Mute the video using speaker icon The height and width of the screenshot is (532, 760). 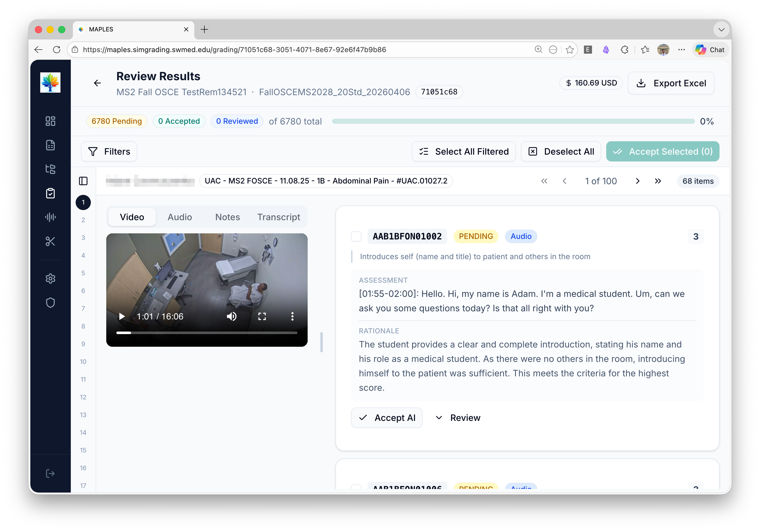[231, 316]
